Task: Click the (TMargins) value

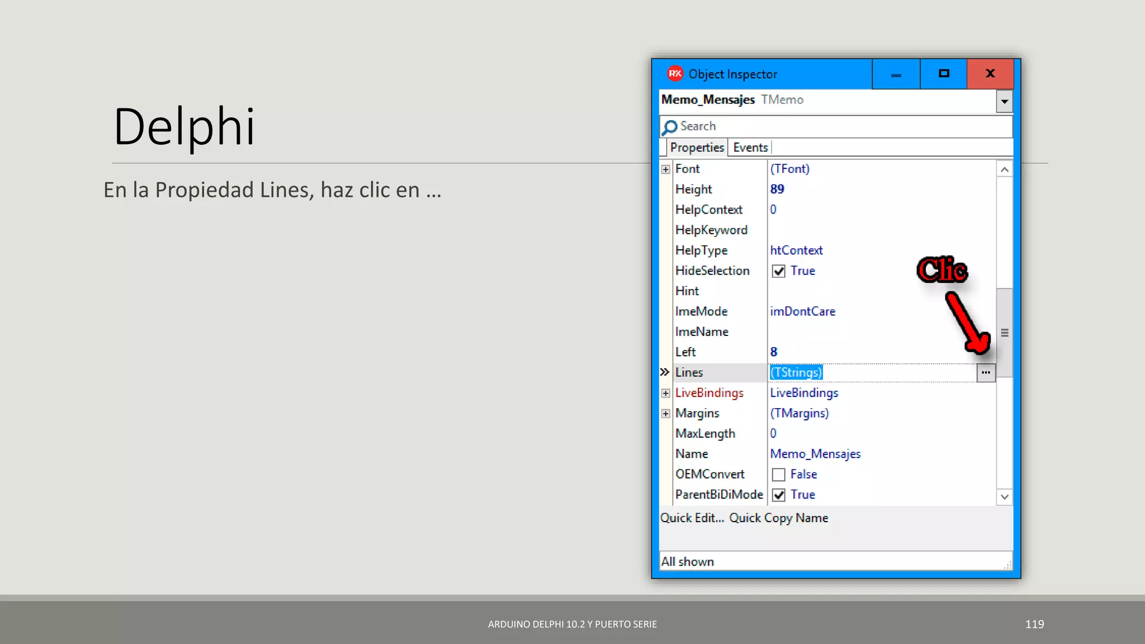Action: coord(799,413)
